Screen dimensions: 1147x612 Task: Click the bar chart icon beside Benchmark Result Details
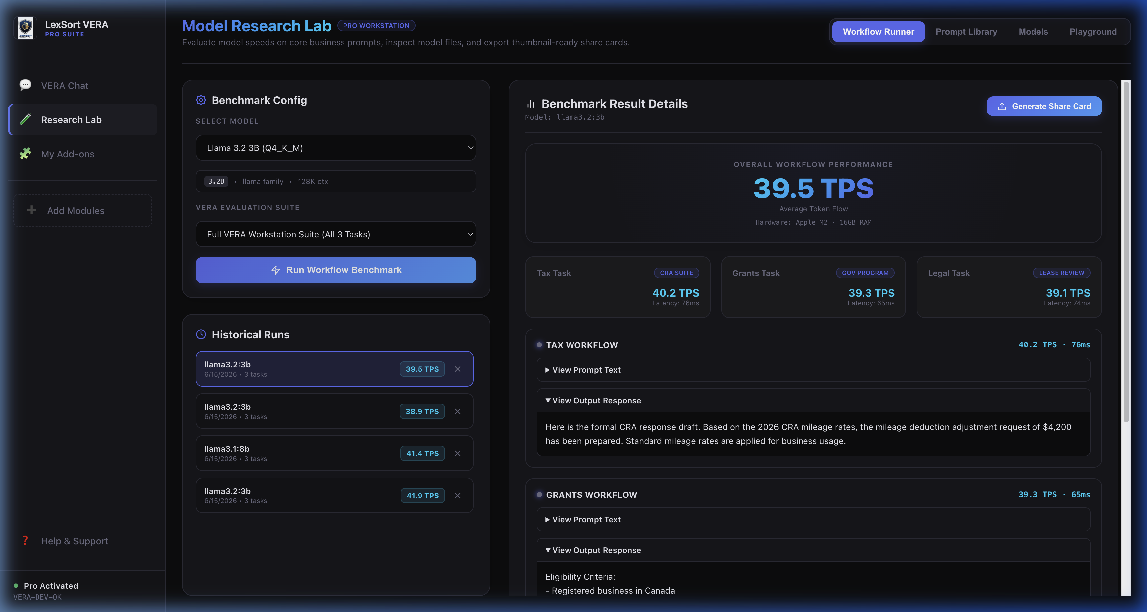[x=531, y=104]
